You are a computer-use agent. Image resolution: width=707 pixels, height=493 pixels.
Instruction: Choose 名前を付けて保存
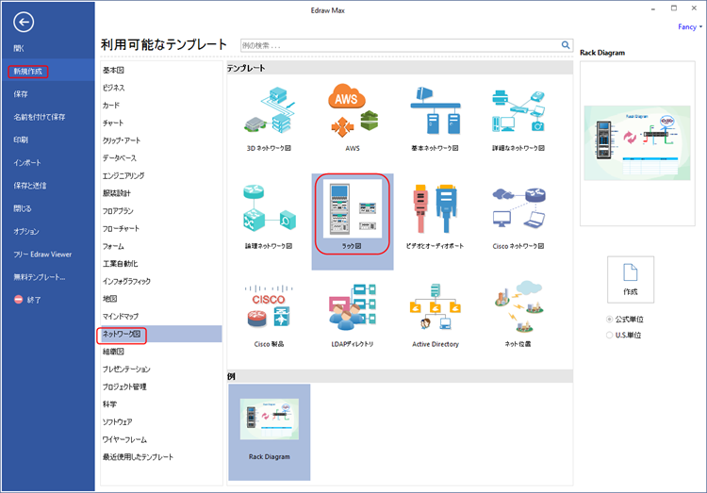(x=40, y=117)
